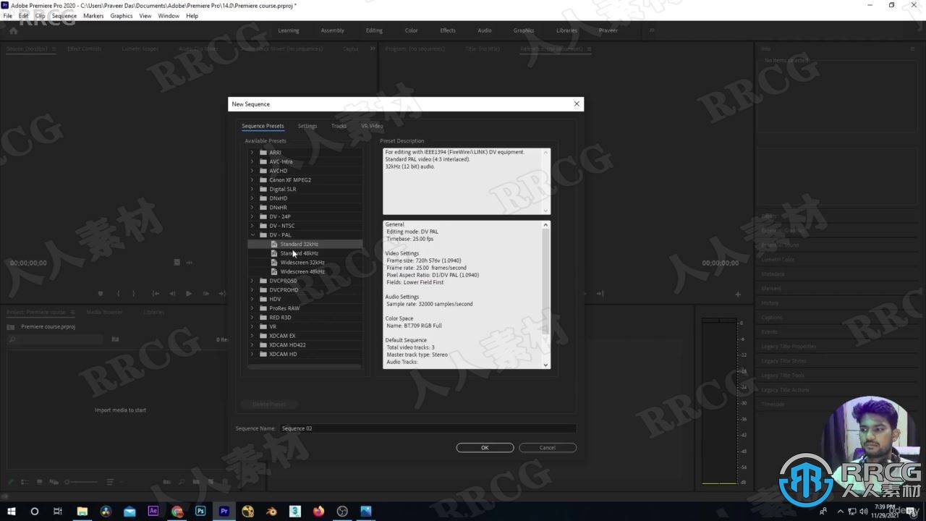The image size is (926, 521).
Task: Expand the HDV preset folder
Action: tap(252, 299)
